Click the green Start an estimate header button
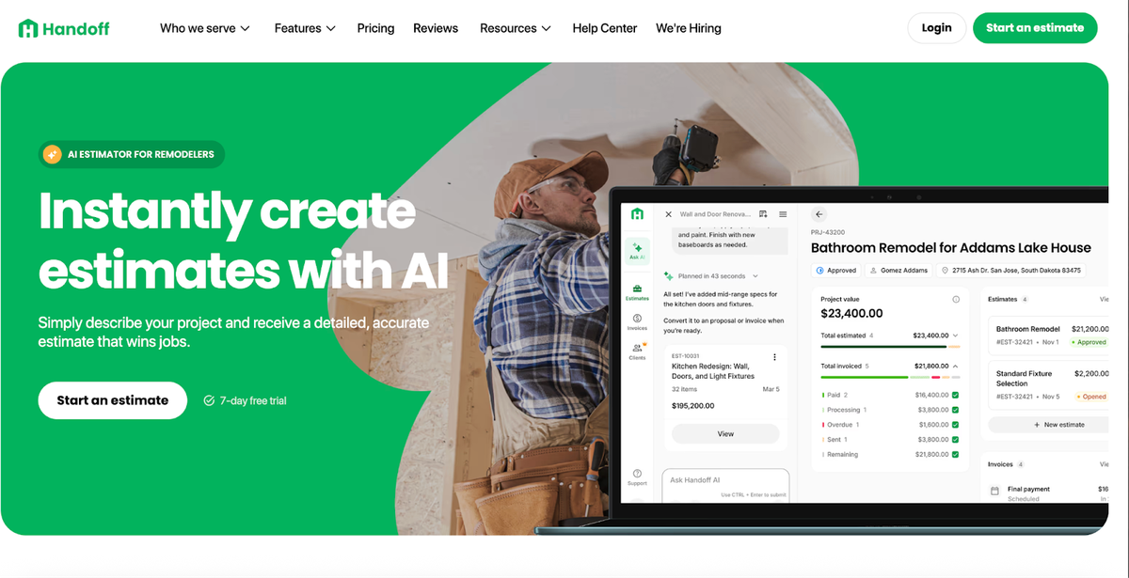The image size is (1129, 578). tap(1035, 27)
